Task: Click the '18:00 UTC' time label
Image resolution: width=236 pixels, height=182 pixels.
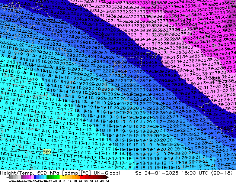Action: coord(195,173)
